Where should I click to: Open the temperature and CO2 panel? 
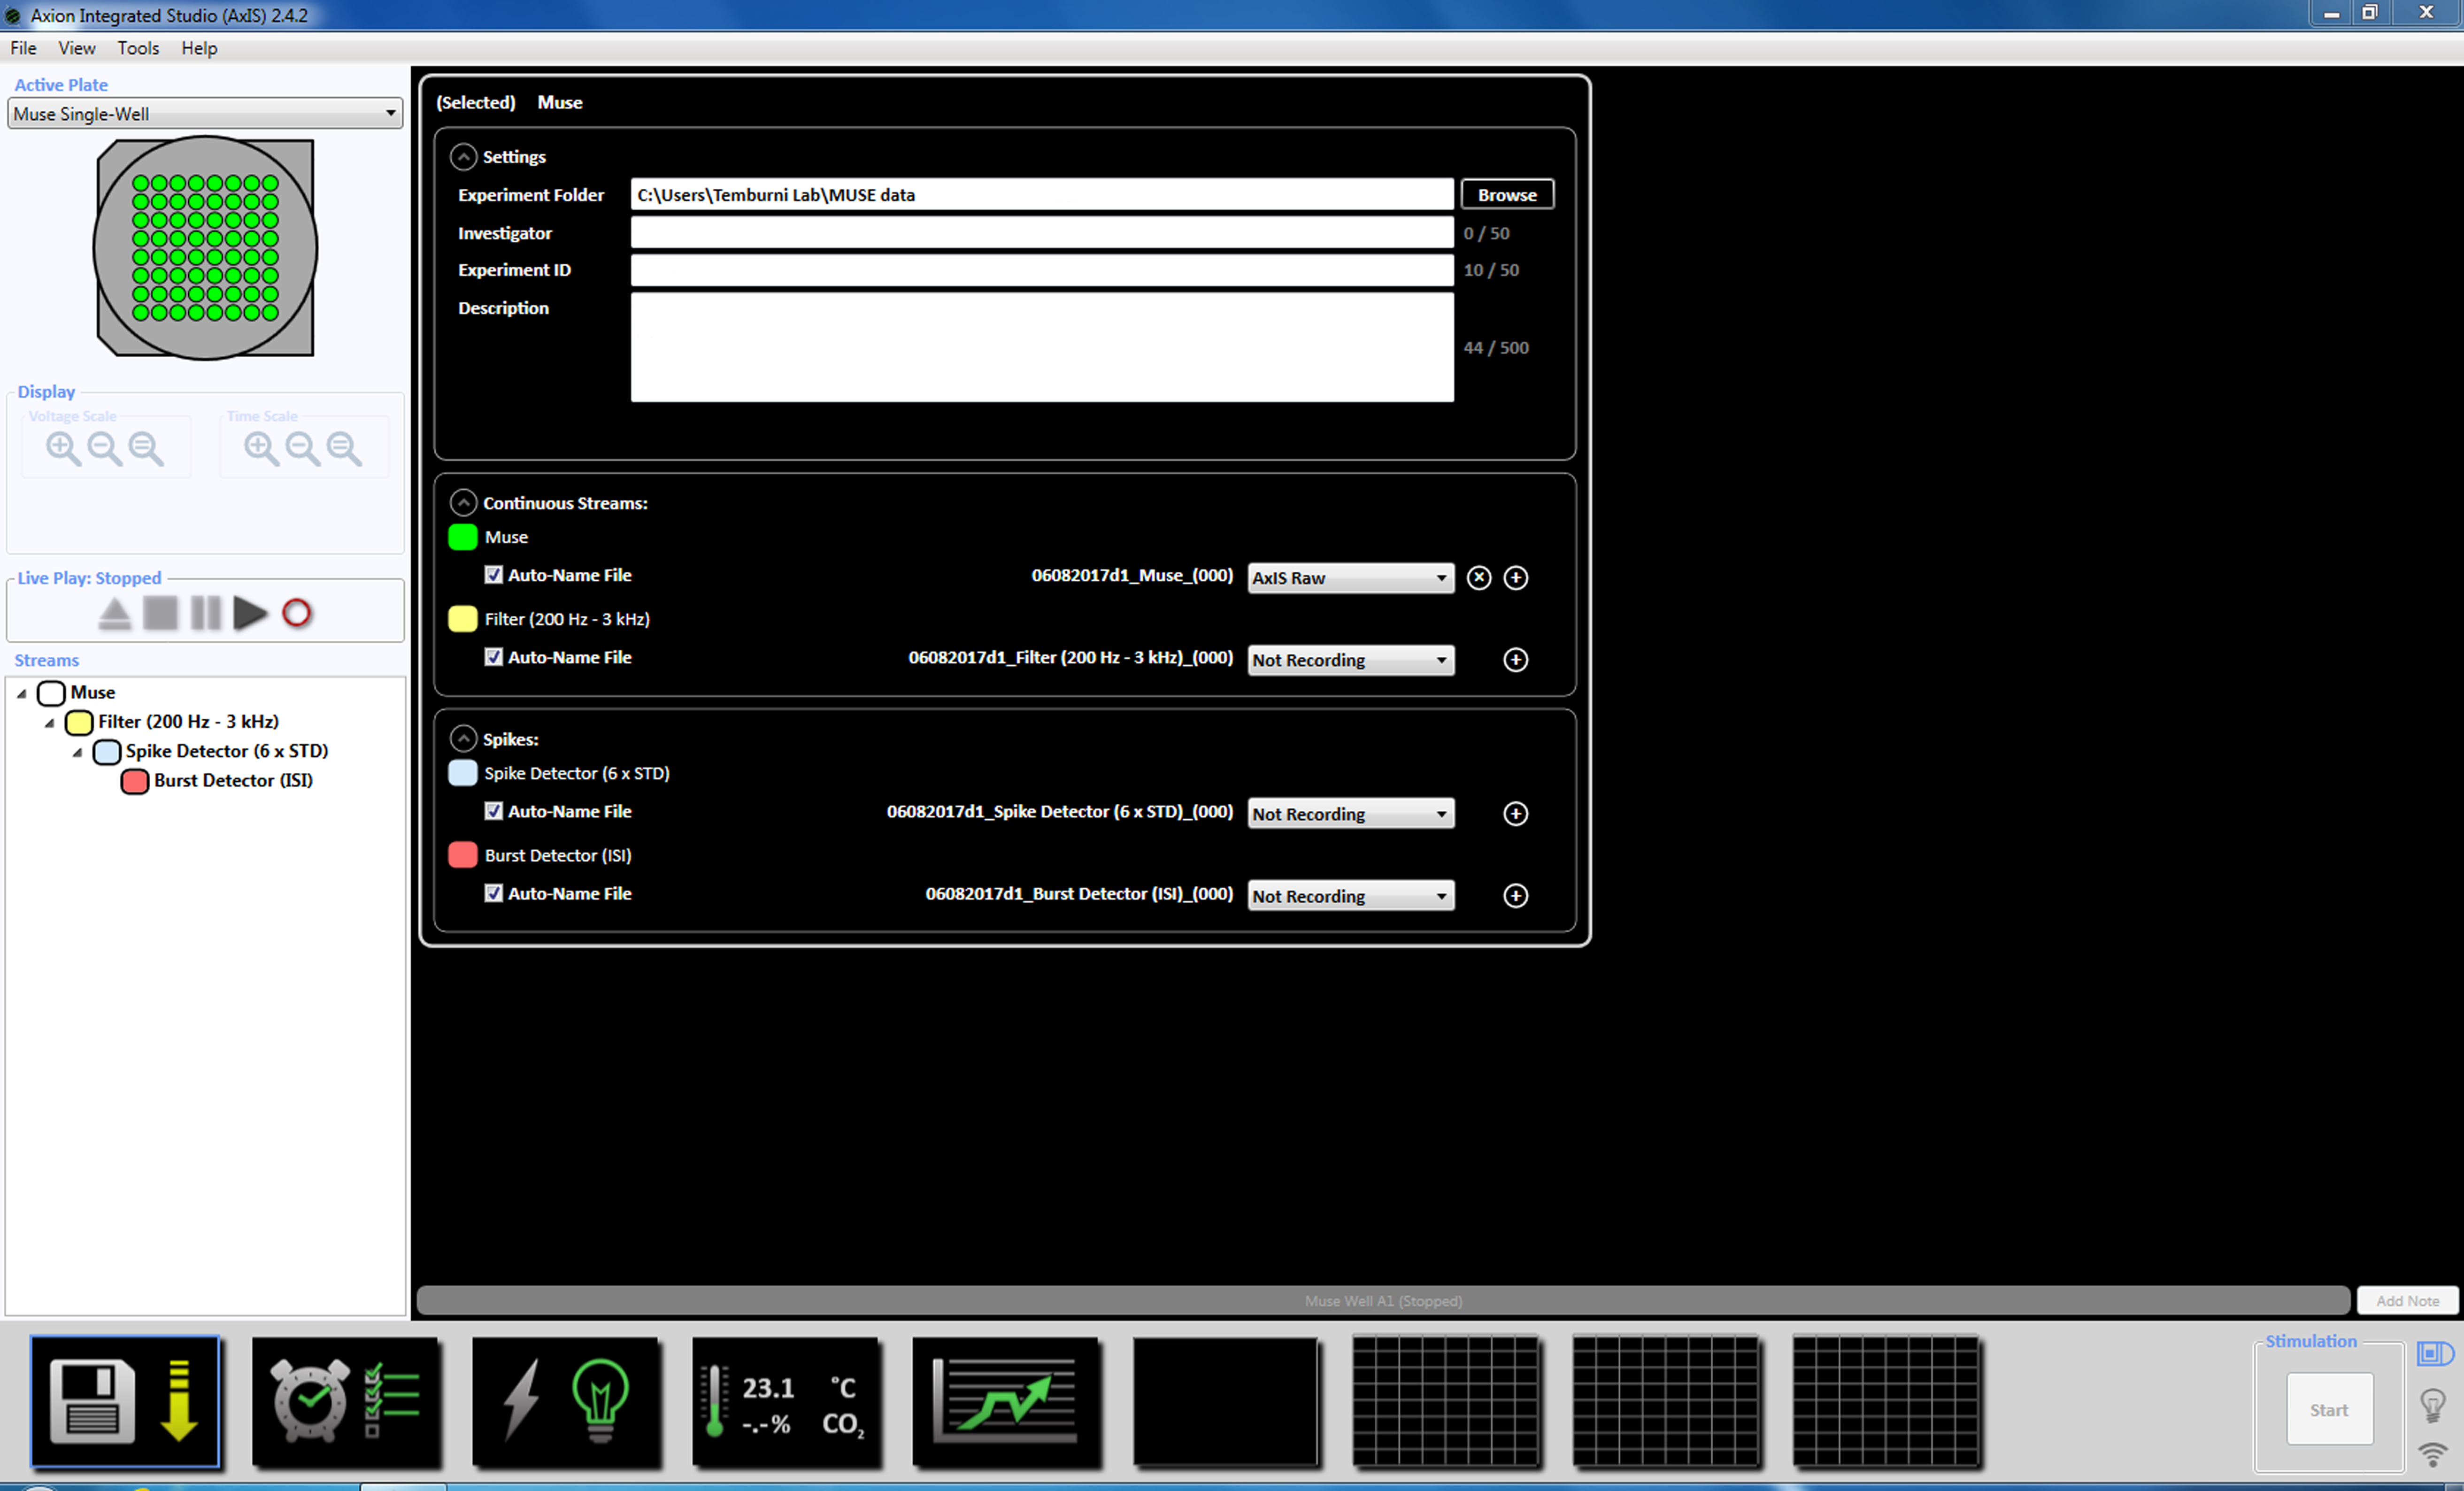click(x=786, y=1401)
